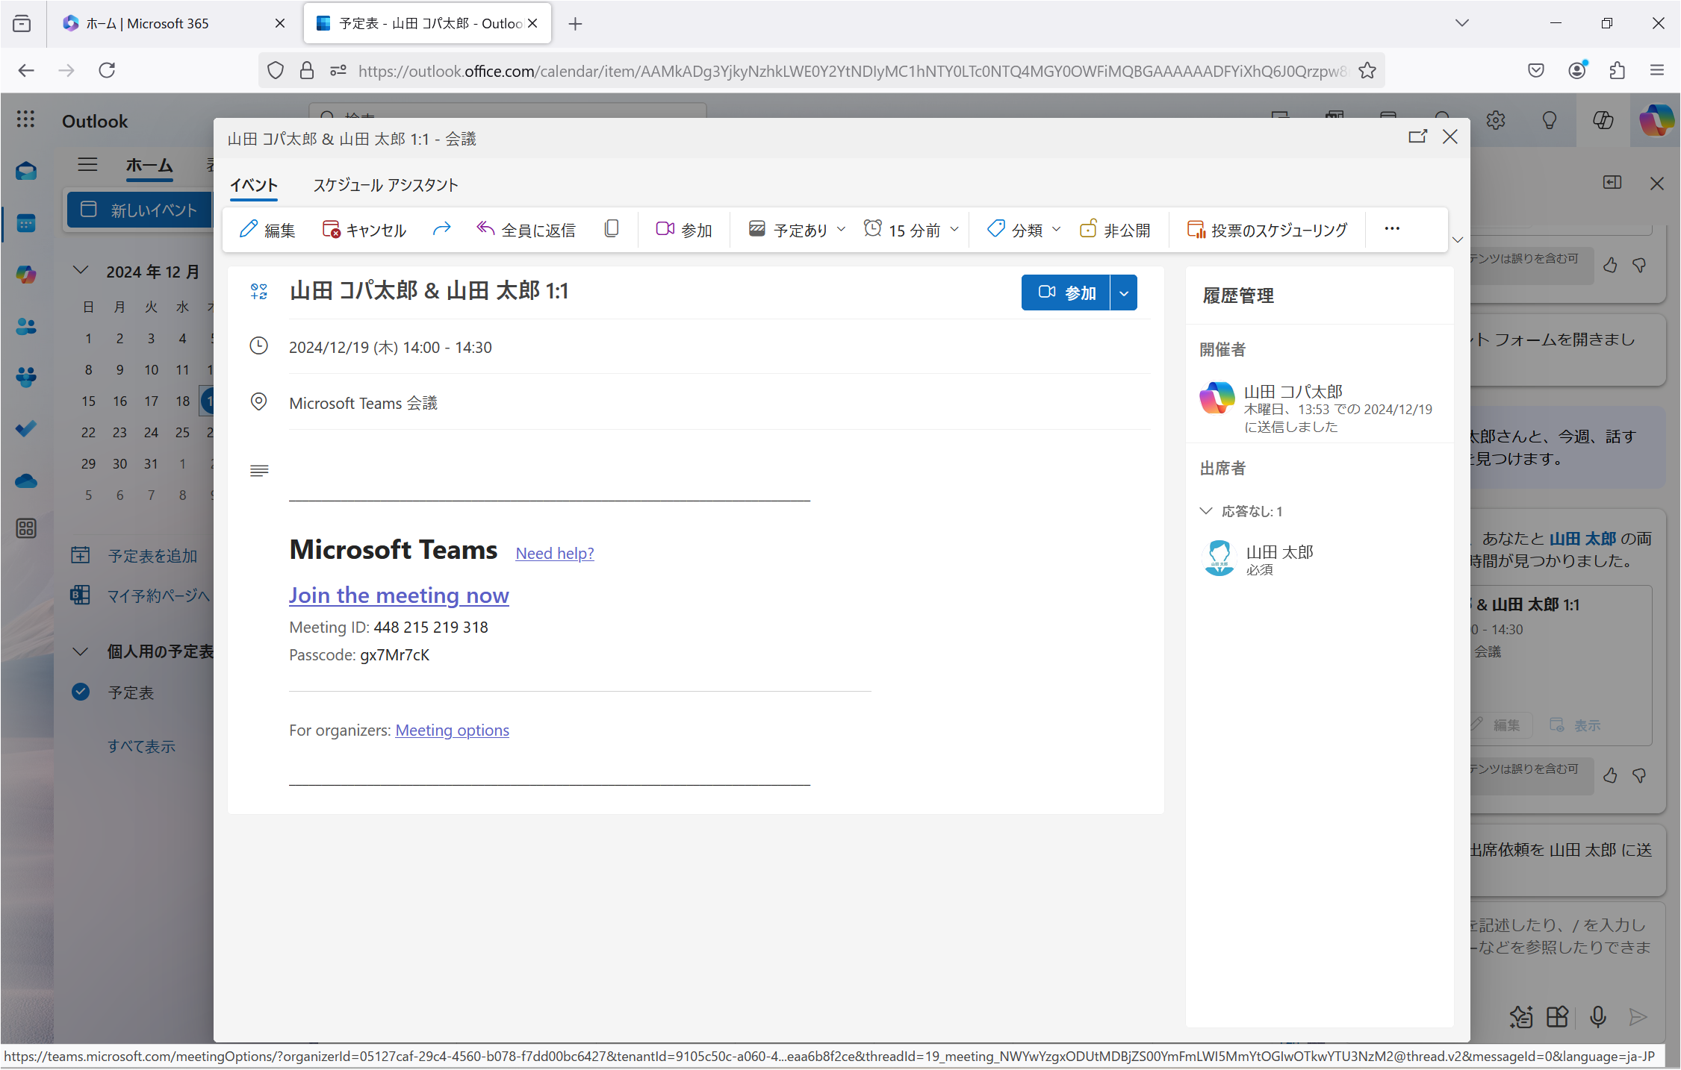This screenshot has height=1070, width=1681.
Task: Pop out the event in new window
Action: (x=1417, y=137)
